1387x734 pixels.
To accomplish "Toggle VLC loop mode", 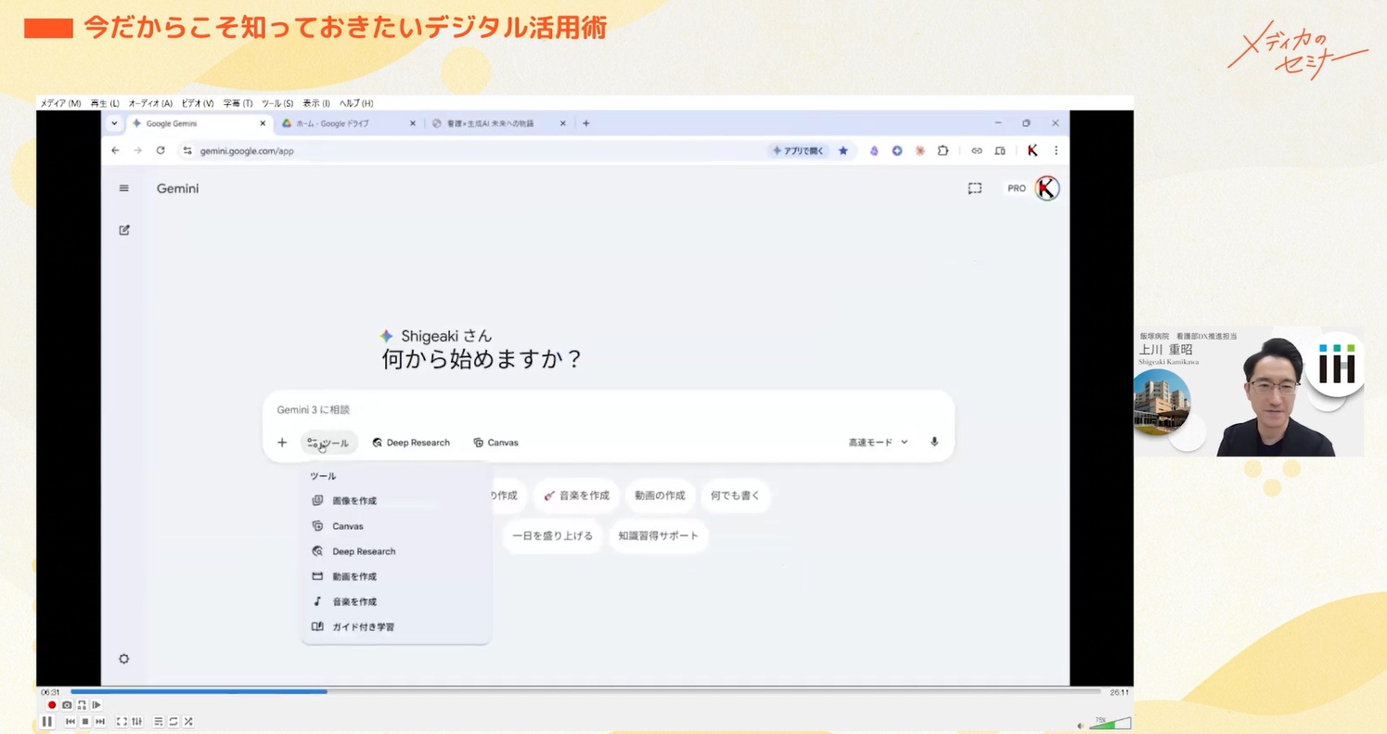I will pos(173,721).
